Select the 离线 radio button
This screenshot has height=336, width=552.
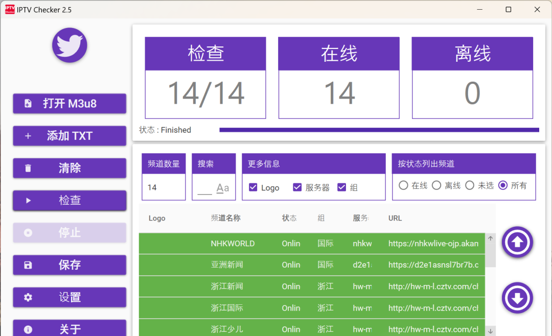coord(436,185)
